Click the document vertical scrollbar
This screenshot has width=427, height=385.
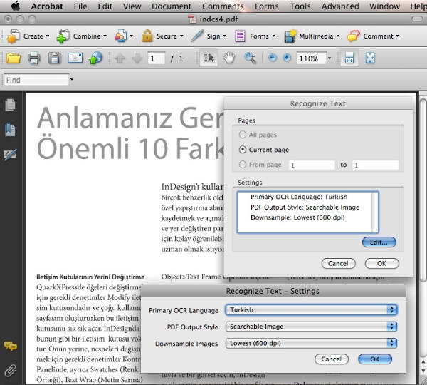click(423, 190)
